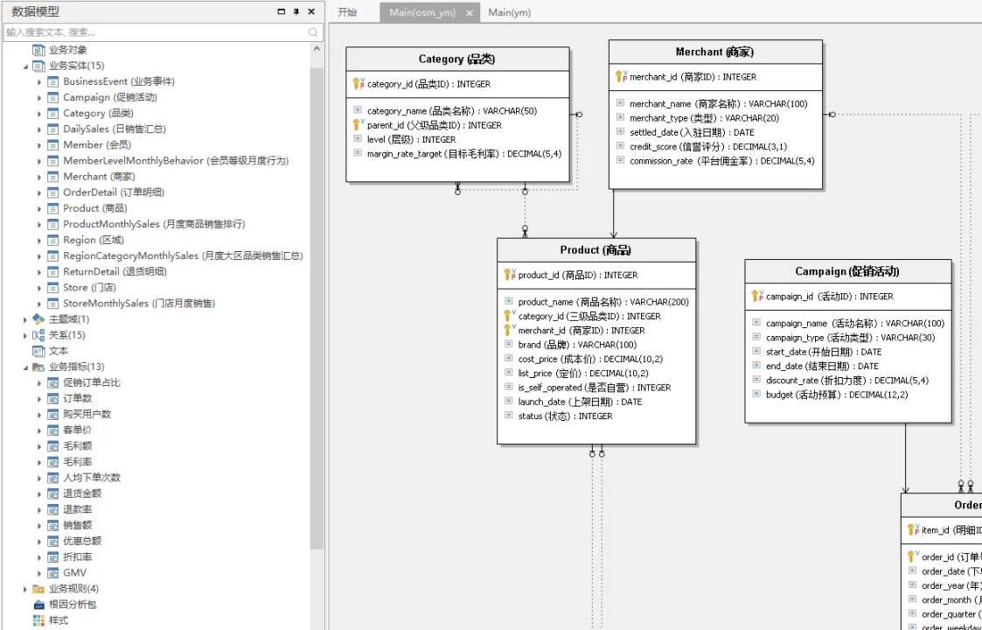
Task: Click the float window icon of 数据模型 panel
Action: point(282,12)
